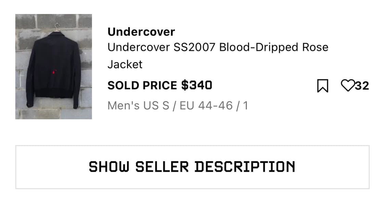The image size is (385, 199).
Task: Click the Sold Price $340 label
Action: pyautogui.click(x=159, y=85)
